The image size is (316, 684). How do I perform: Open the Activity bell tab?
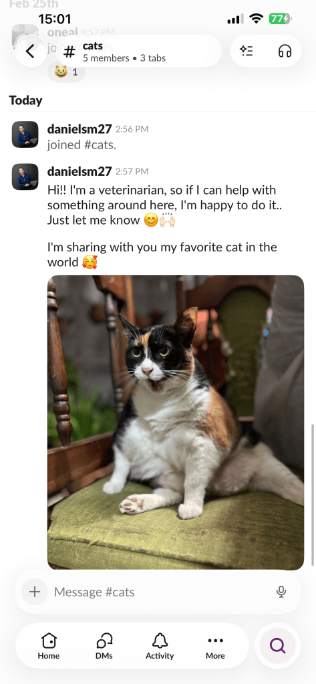pos(160,646)
